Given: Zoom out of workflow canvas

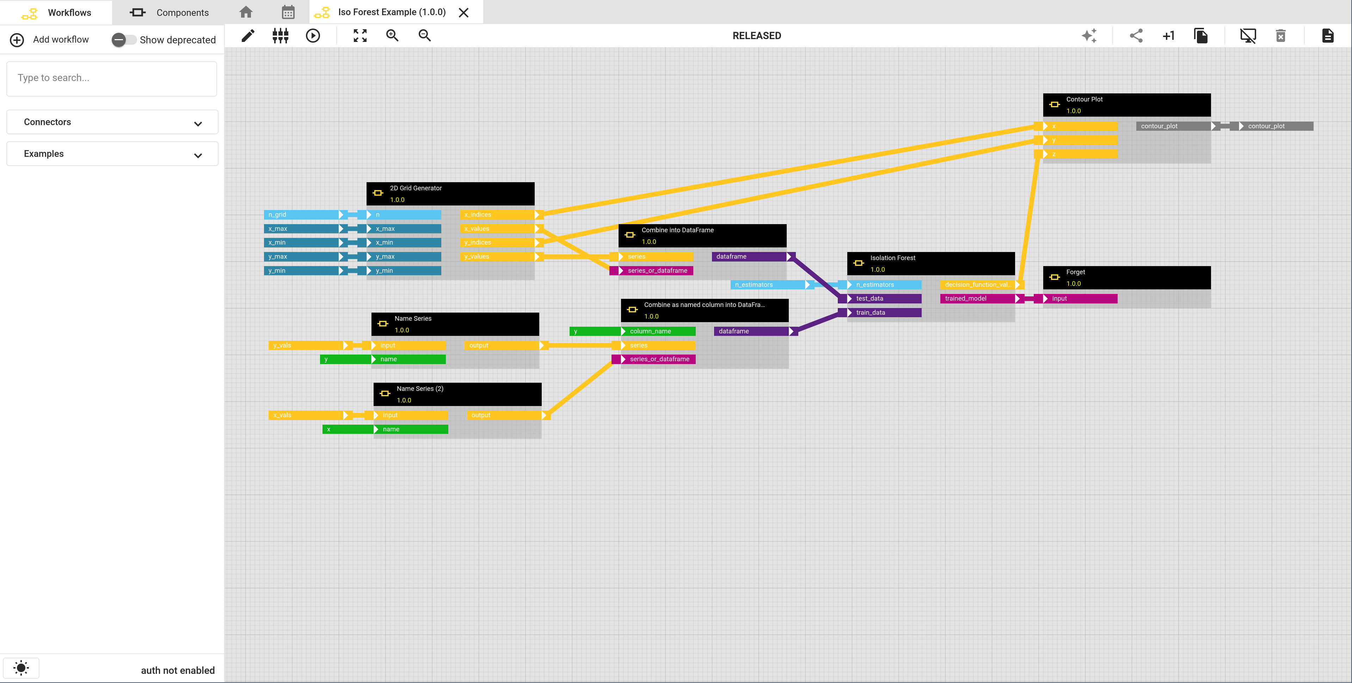Looking at the screenshot, I should (x=425, y=36).
